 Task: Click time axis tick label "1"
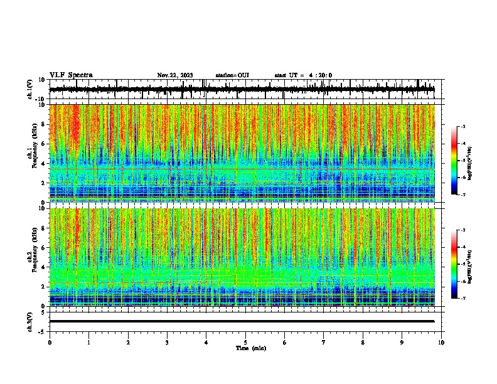pyautogui.click(x=88, y=343)
